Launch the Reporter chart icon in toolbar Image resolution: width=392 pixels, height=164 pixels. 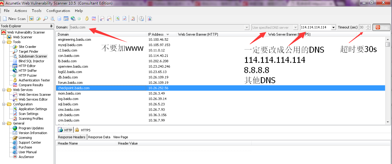point(150,19)
